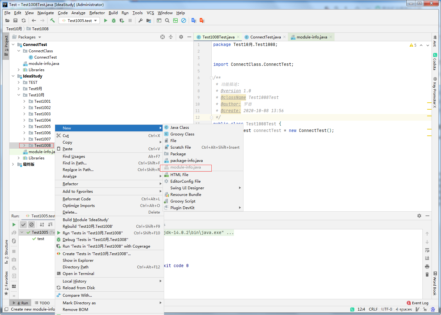Viewport: 441px width, 315px height.
Task: Collapse the Test10月 package
Action: (19, 95)
